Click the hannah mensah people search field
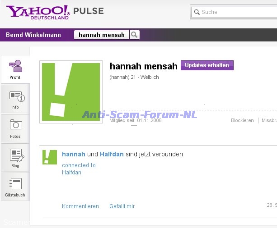Screen dimensions: 277x228 (102, 35)
